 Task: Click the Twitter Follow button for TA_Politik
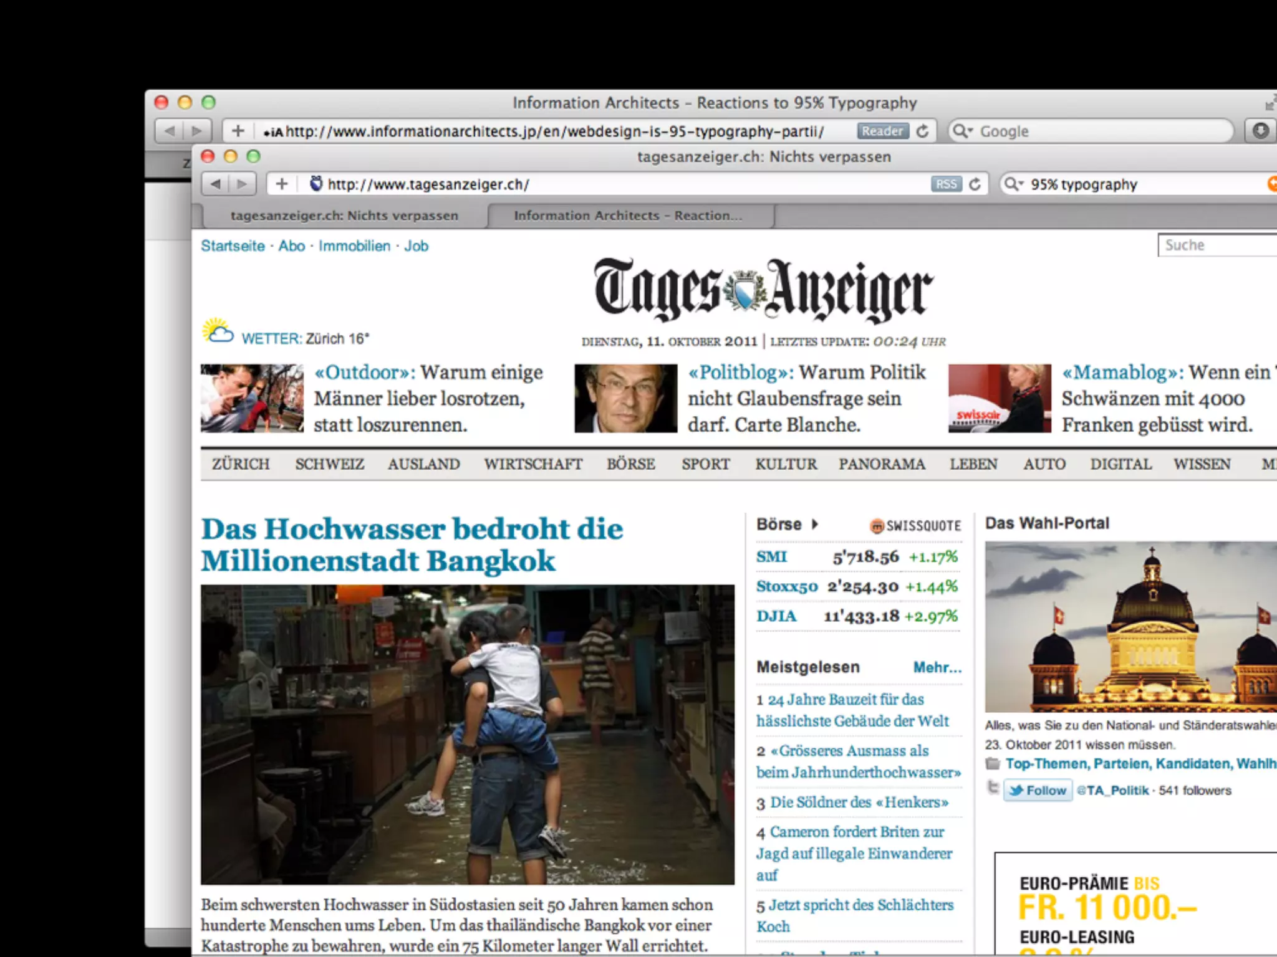pos(1038,790)
